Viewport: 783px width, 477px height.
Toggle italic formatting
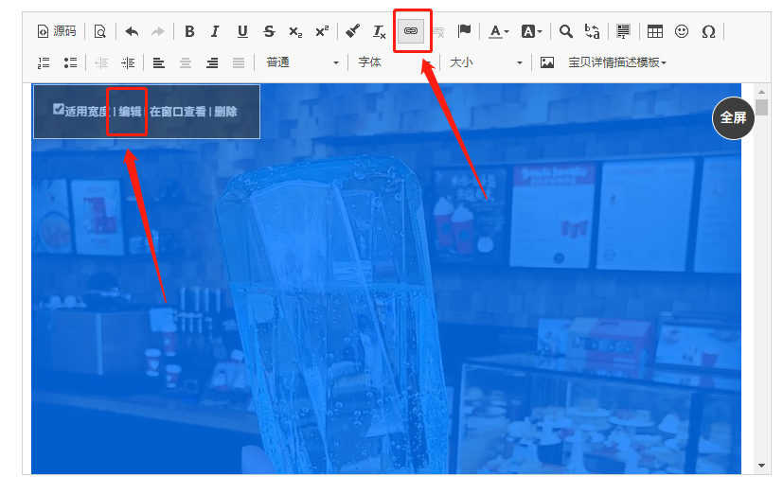tap(215, 31)
